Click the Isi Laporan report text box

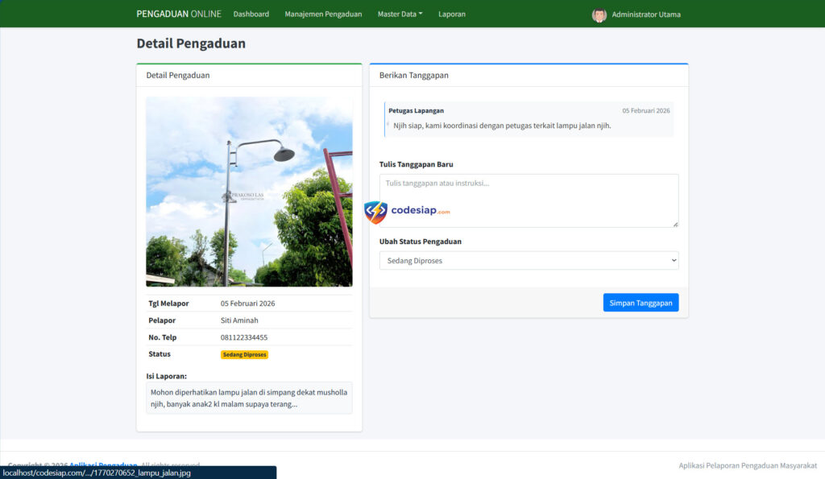[249, 398]
